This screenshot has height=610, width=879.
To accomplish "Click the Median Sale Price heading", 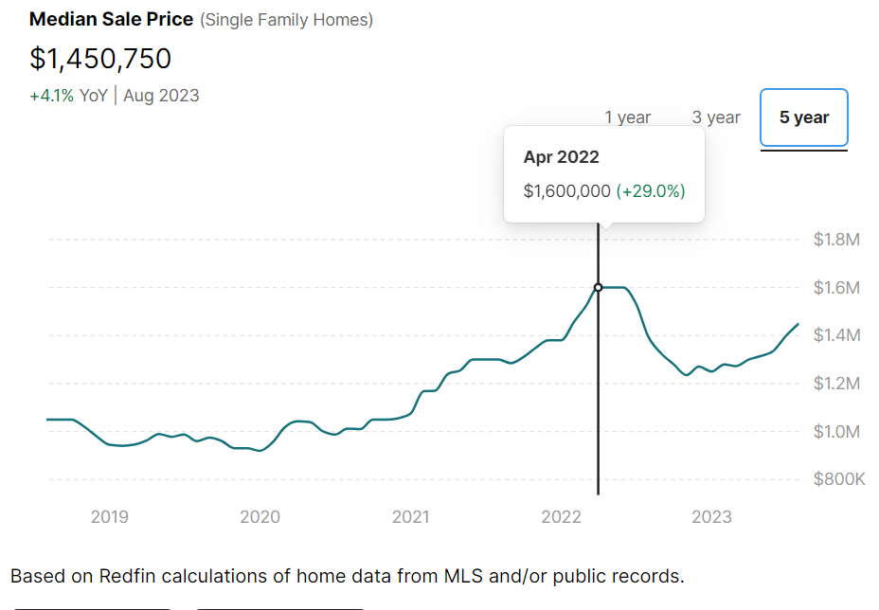I will 111,20.
